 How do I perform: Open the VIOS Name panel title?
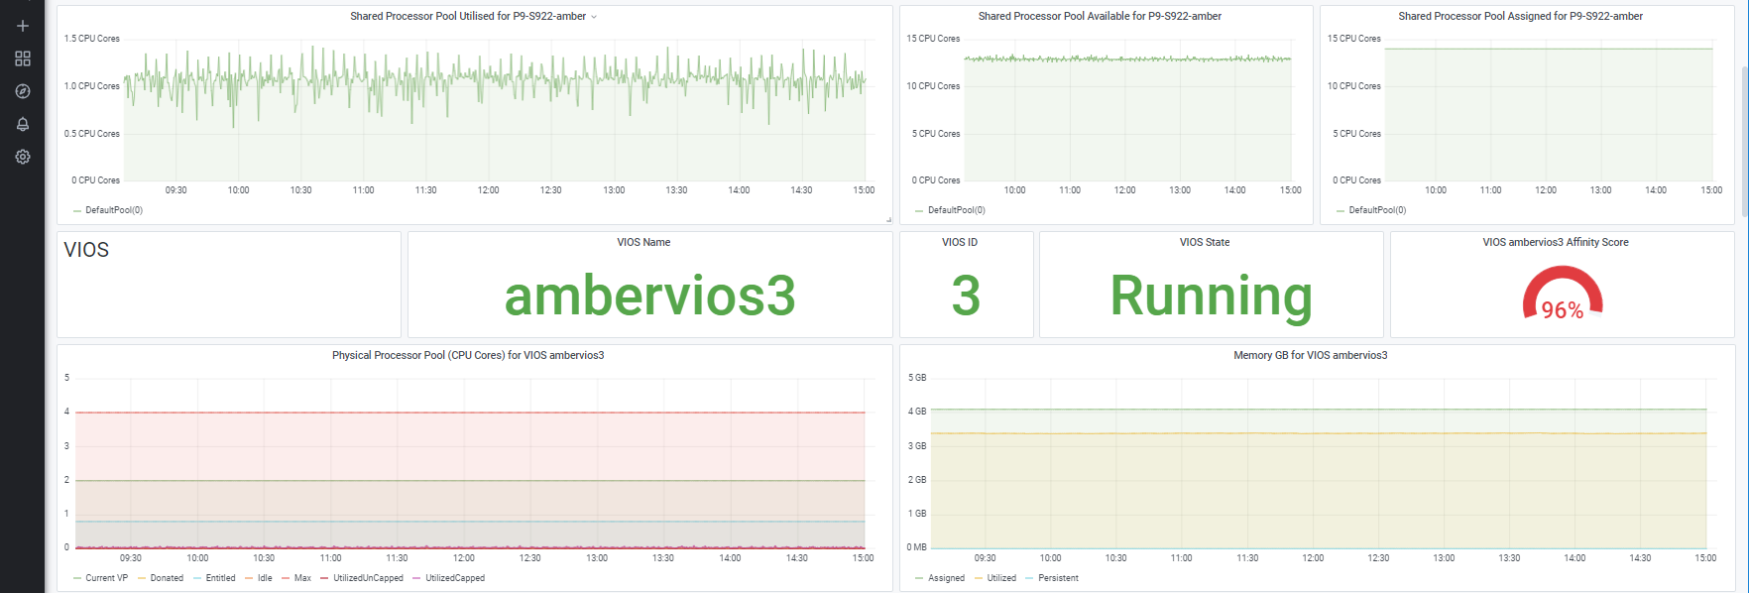(x=643, y=242)
